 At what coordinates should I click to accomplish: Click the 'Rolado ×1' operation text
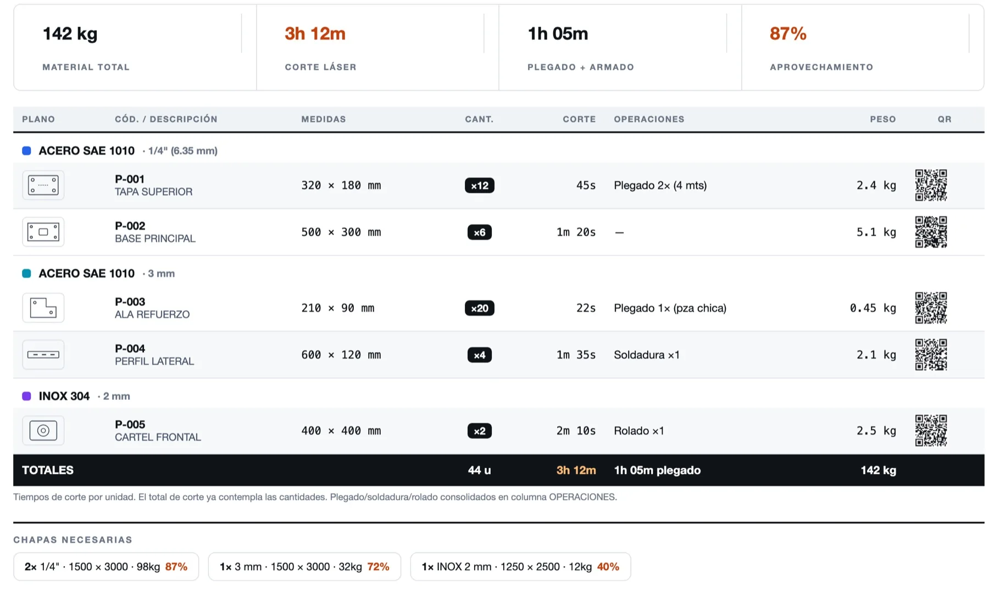coord(638,431)
